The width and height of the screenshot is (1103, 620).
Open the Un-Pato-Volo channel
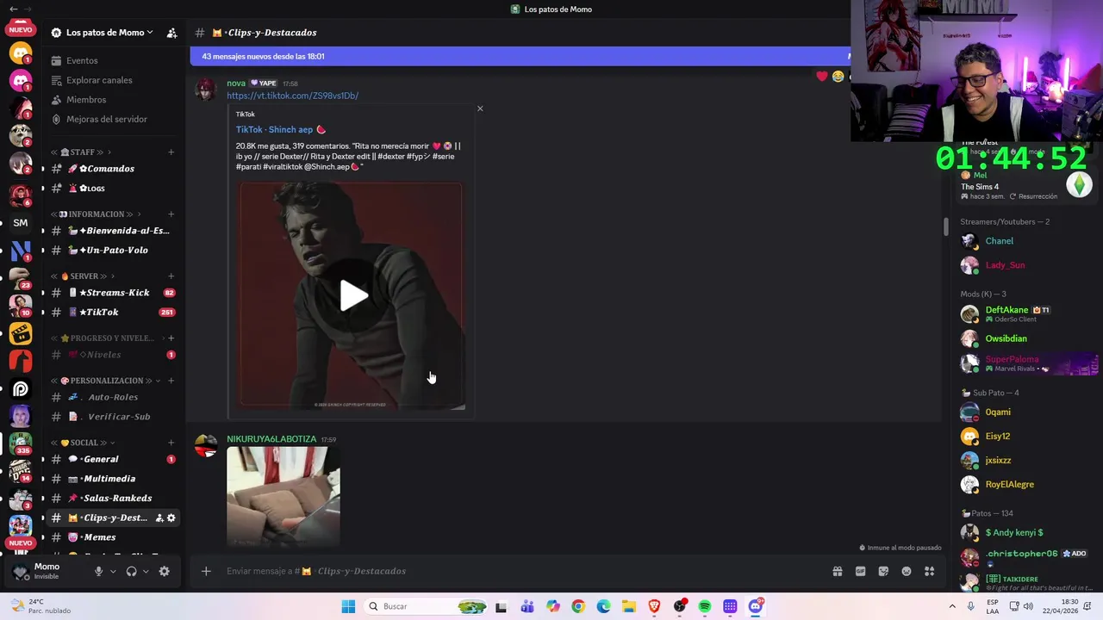pyautogui.click(x=114, y=251)
